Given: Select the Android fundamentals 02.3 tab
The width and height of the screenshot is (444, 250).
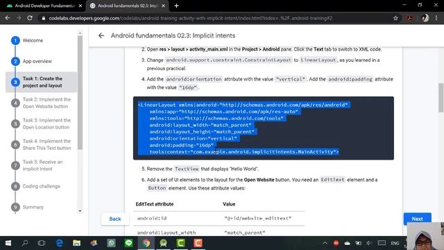Looking at the screenshot, I should point(127,6).
